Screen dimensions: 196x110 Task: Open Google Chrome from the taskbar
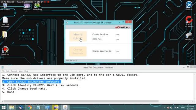coord(30,107)
